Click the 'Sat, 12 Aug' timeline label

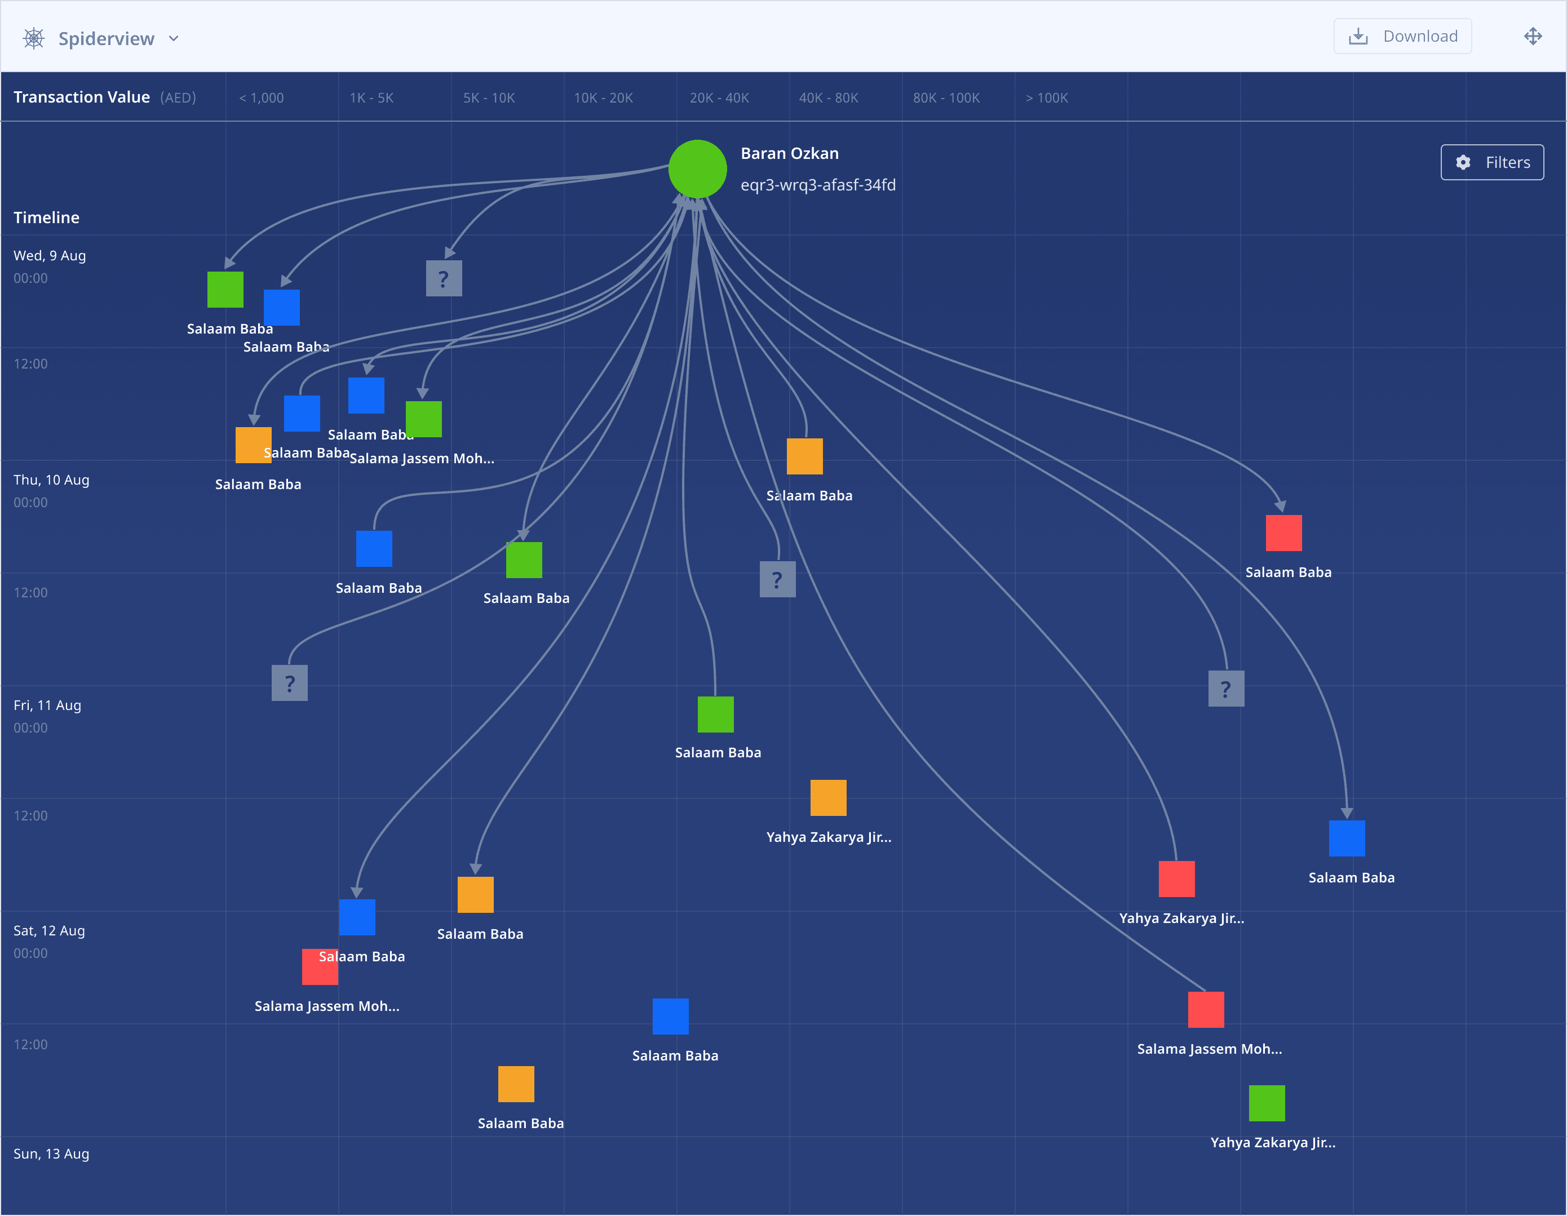pyautogui.click(x=50, y=931)
